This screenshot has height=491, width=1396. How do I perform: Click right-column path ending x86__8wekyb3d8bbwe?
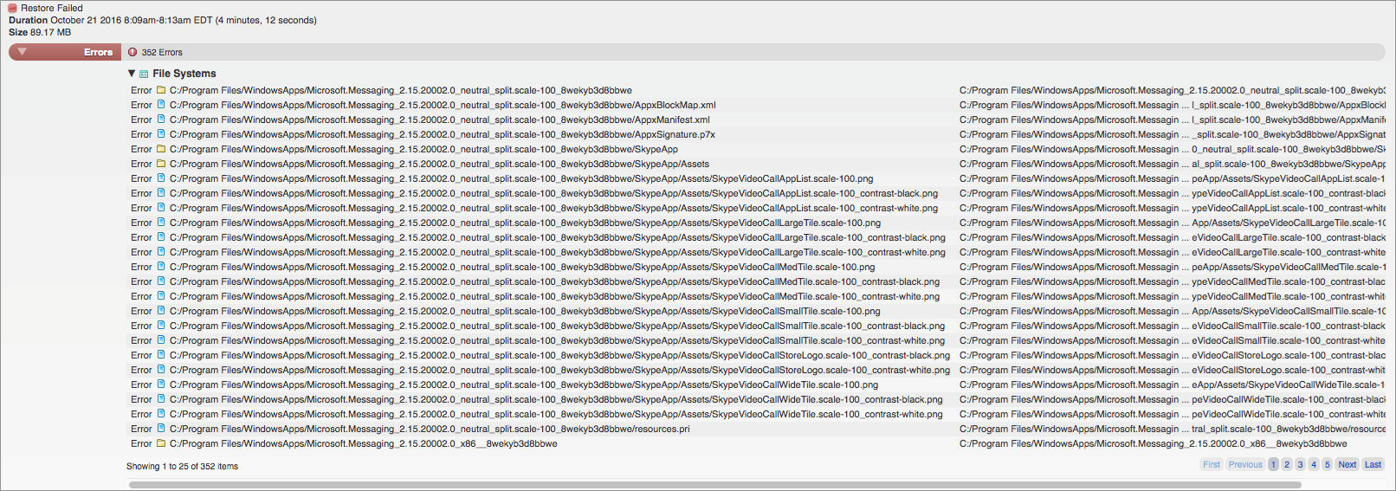[x=1154, y=443]
